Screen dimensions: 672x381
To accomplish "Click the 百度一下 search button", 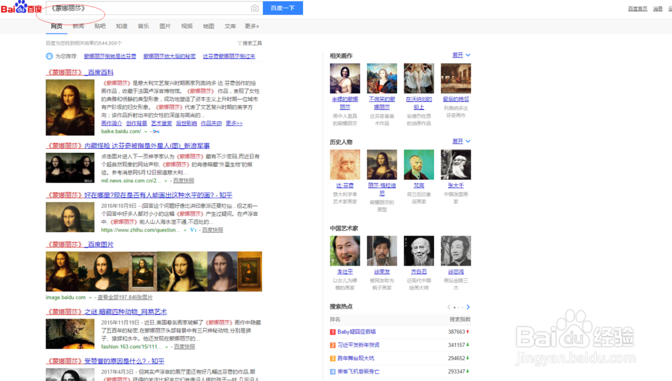I will coord(283,8).
